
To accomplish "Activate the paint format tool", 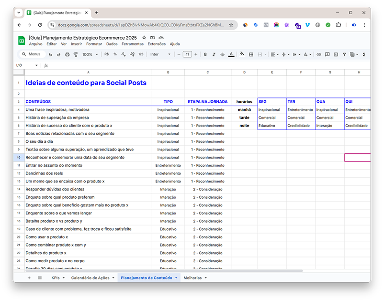I will point(76,54).
